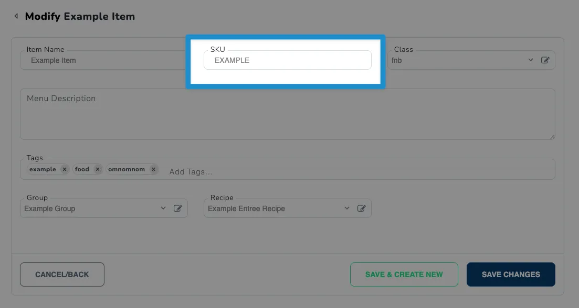
Task: Click the 'omnomnom' tag chip label
Action: pos(127,169)
